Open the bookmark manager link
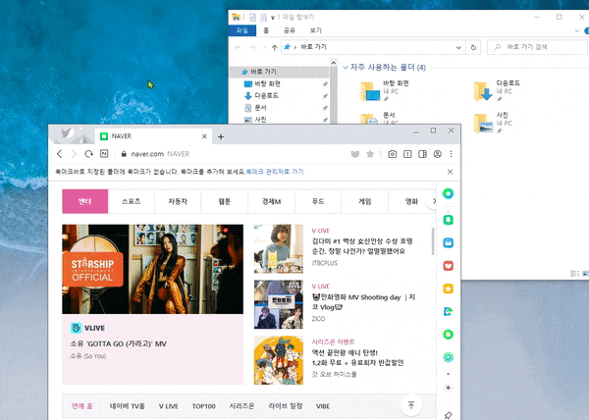Viewport: 589px width, 420px height. pos(275,172)
